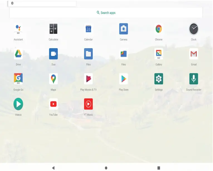
Task: Open the Settings app icon
Action: 159,79
